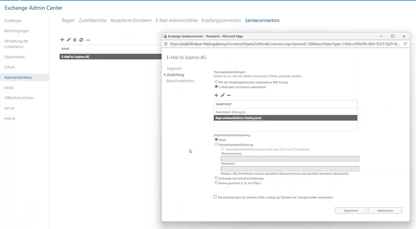The image size is (416, 229).
Task: Click the SMARTHOST column header
Action: tap(223, 104)
